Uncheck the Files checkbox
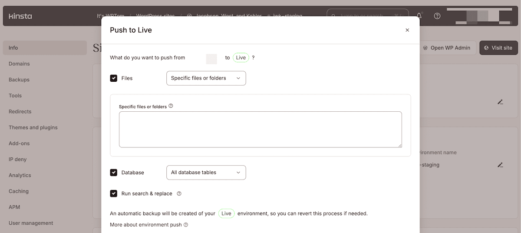Viewport: 521px width, 233px height. 114,78
